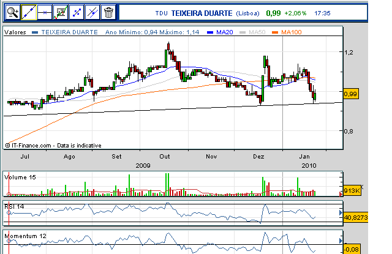392x254 pixels.
Task: Click the blue arrow beside Momentum value
Action: tap(341, 241)
